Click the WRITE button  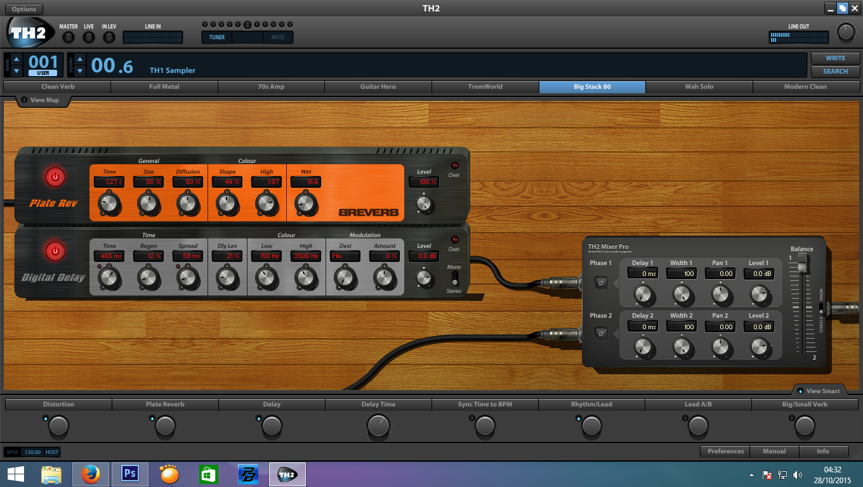point(835,58)
